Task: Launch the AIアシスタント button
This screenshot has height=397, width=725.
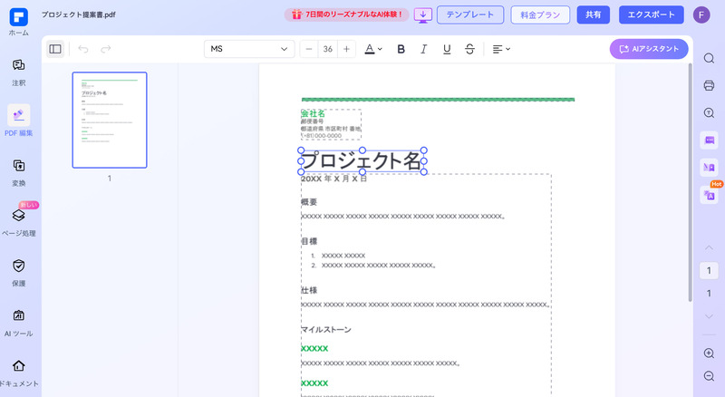Action: pyautogui.click(x=649, y=49)
